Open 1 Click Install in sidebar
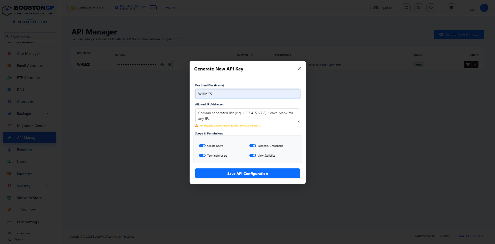 [28, 210]
